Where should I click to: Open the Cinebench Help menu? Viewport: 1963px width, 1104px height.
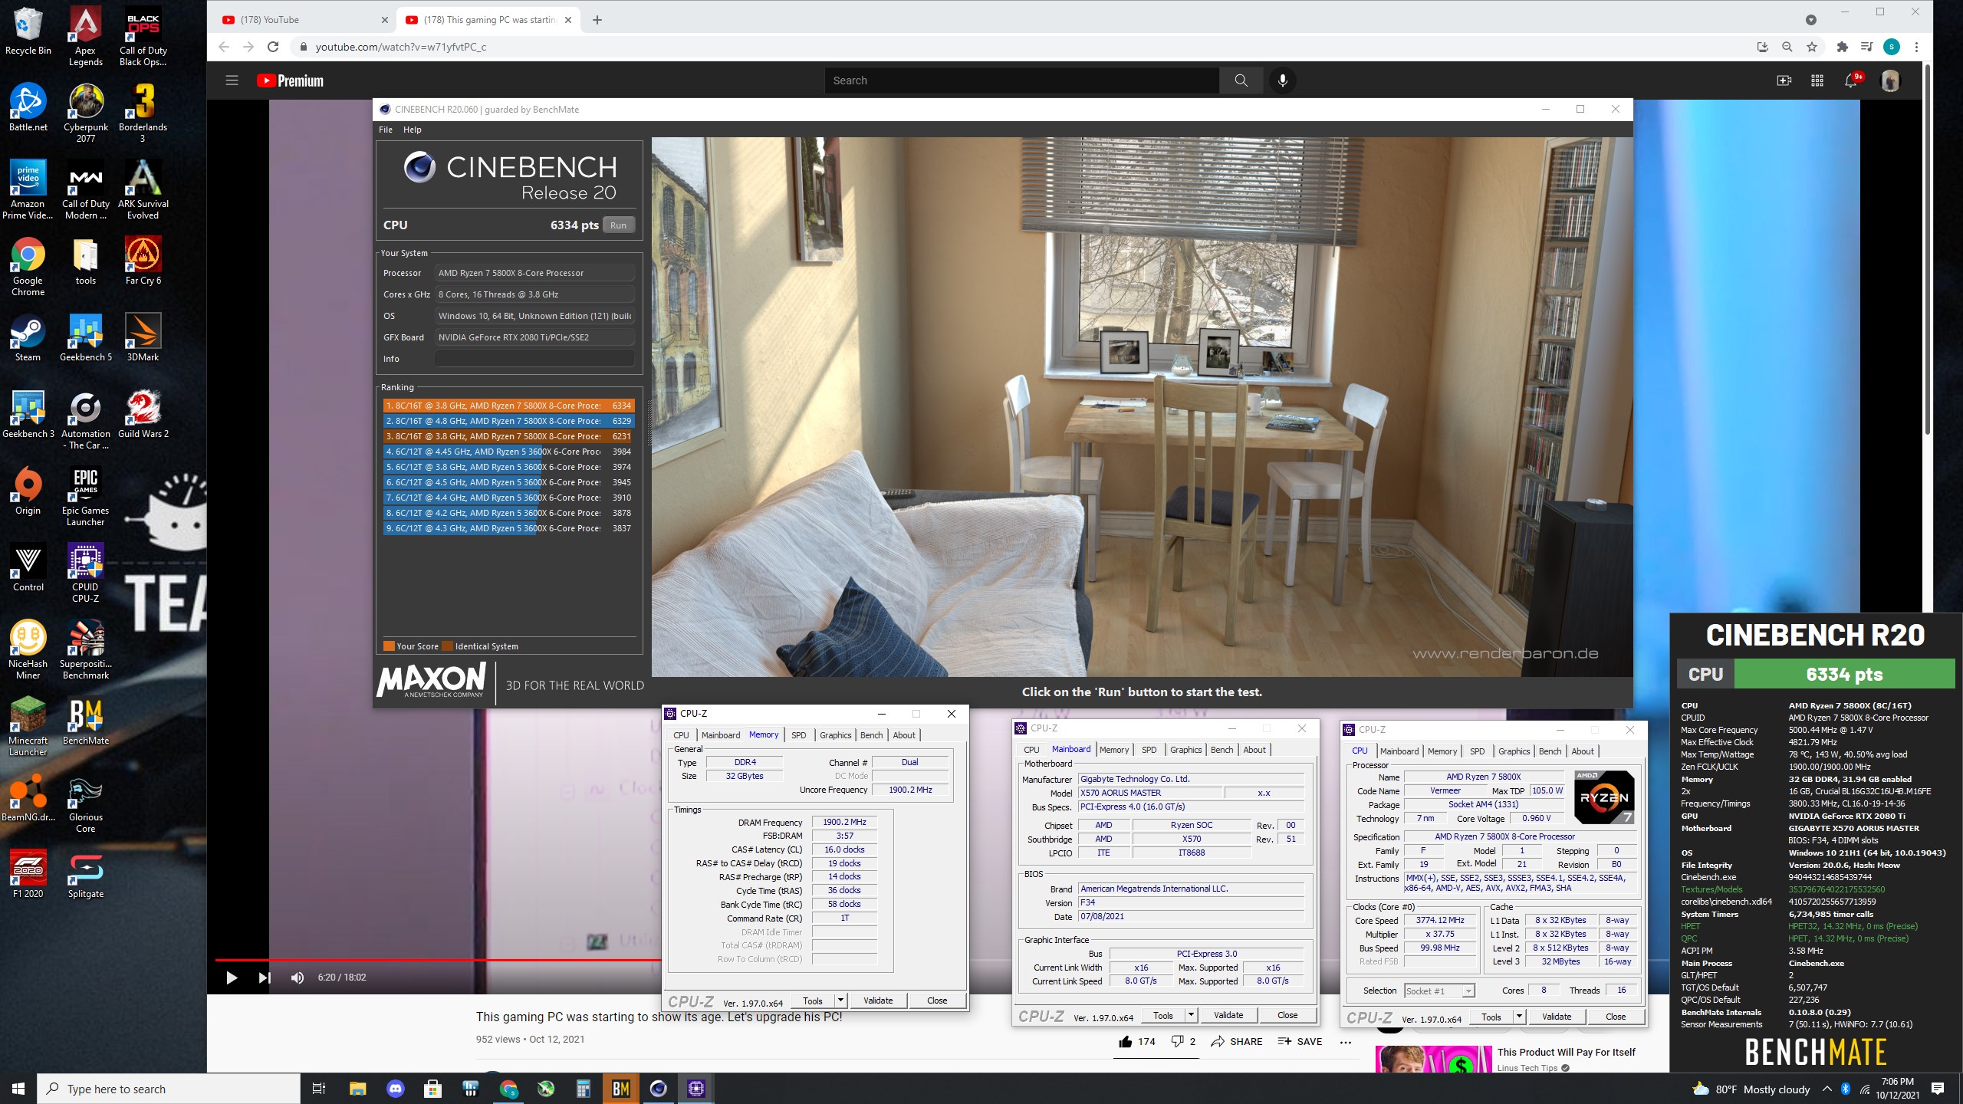click(x=413, y=130)
